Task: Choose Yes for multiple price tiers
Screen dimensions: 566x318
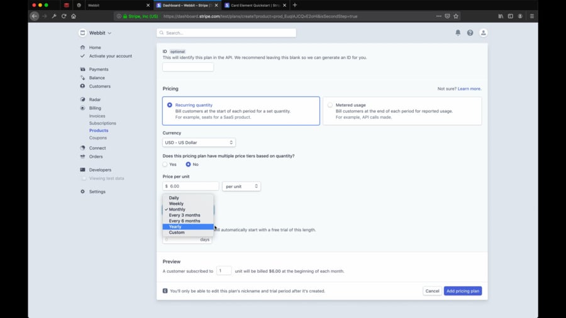Action: tap(165, 165)
